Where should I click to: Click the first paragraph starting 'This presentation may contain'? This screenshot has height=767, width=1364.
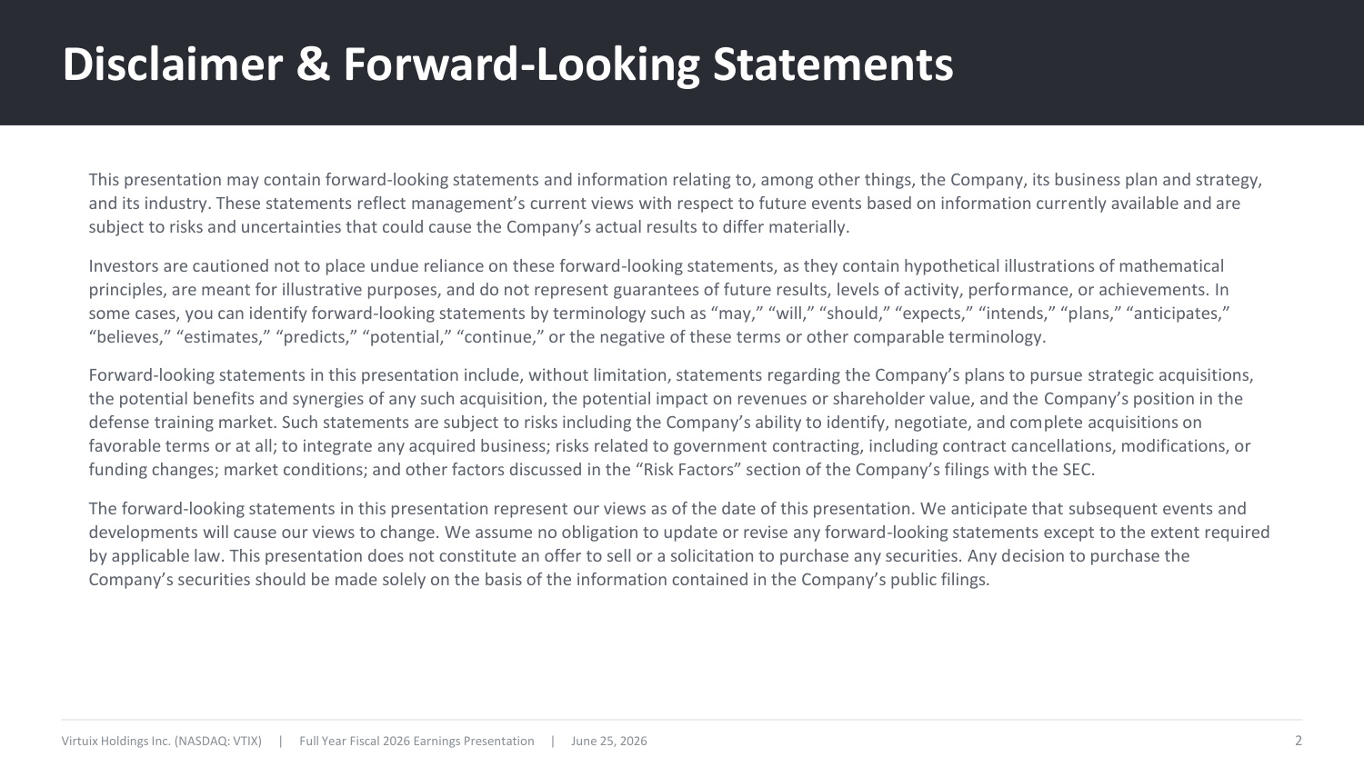click(x=675, y=203)
